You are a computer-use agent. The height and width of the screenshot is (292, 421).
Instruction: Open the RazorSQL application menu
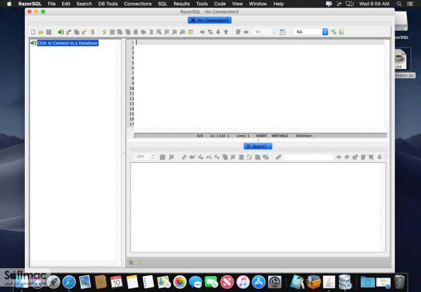pyautogui.click(x=30, y=4)
